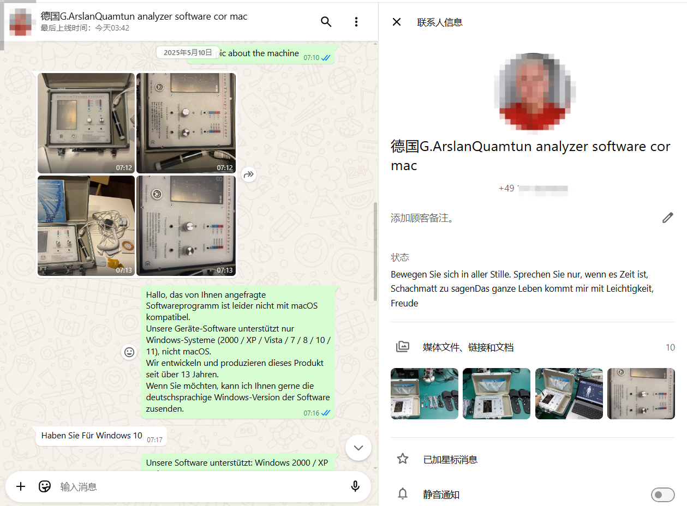Open photo with blue book and cables

point(86,226)
